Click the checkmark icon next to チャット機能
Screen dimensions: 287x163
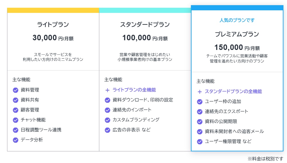pos(15,120)
